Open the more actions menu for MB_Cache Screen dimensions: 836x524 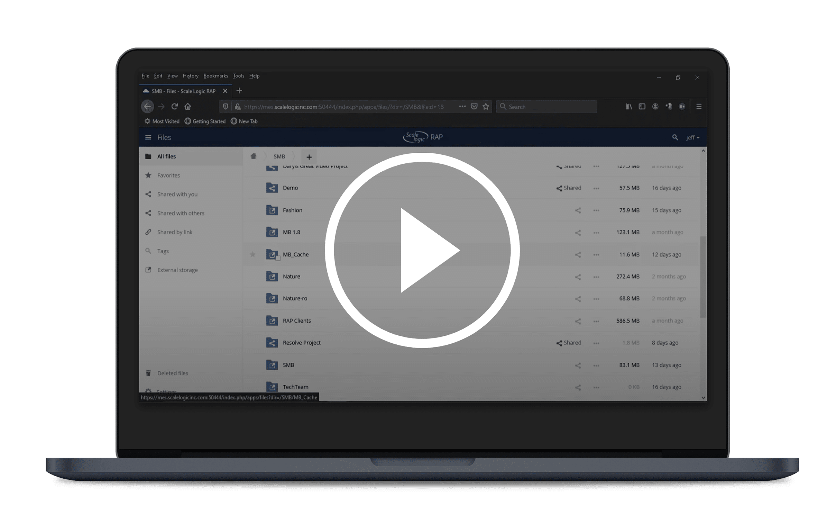[596, 255]
